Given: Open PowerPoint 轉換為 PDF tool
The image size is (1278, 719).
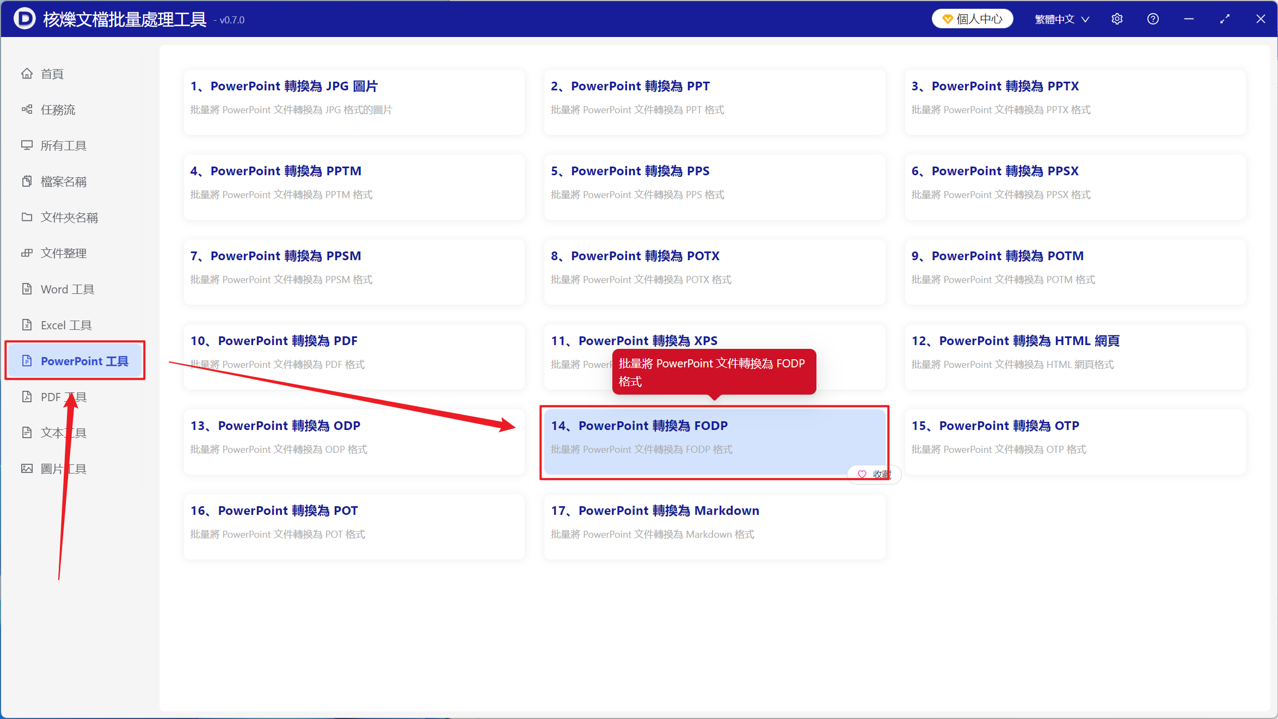Looking at the screenshot, I should coord(354,357).
